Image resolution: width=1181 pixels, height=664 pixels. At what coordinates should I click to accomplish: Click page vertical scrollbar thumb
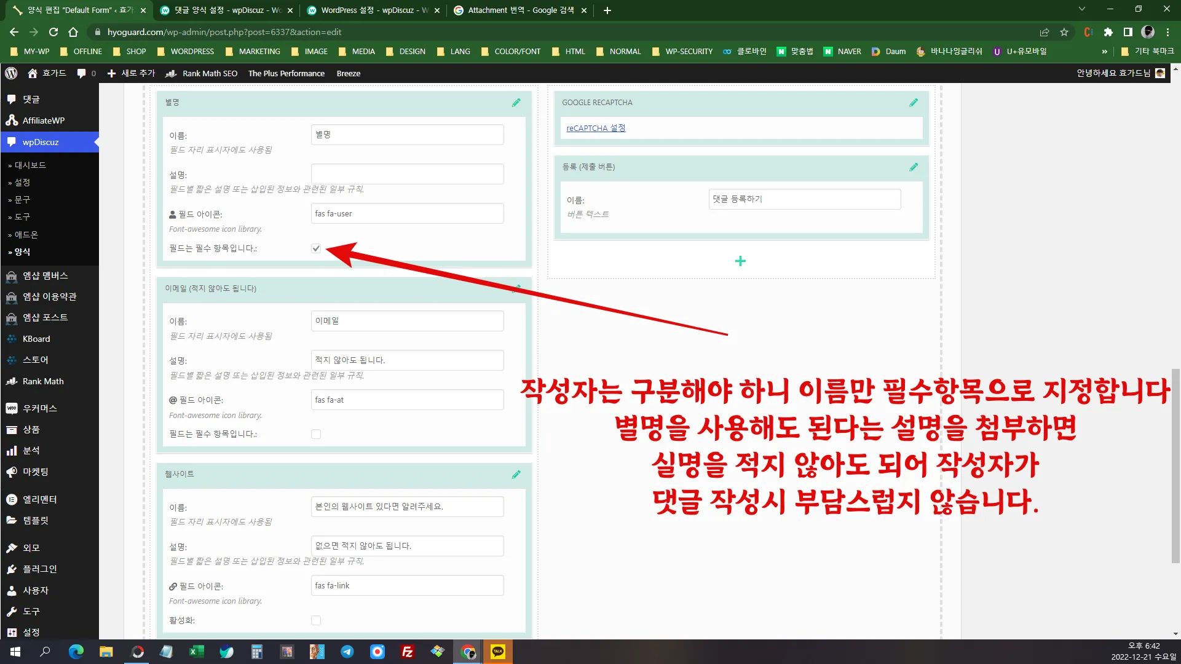click(x=1175, y=465)
